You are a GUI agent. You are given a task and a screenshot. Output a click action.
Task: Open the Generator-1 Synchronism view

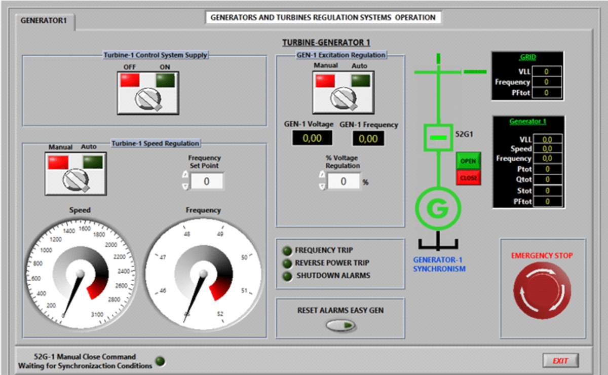point(439,264)
